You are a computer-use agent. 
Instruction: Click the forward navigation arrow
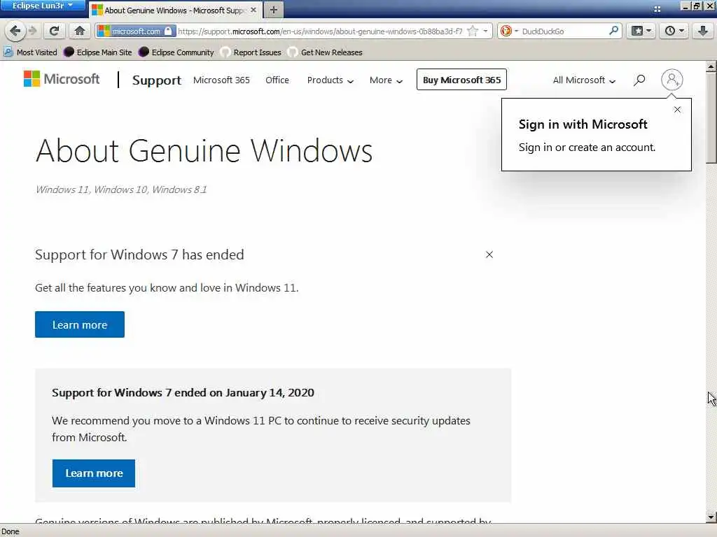tap(32, 31)
